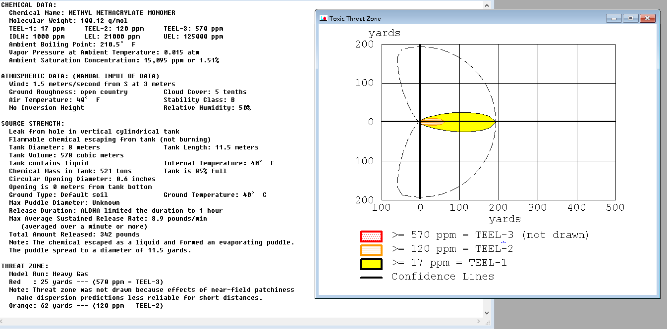
Task: Click the '>= 570 ppm = TEEL-3 (not drawn)' label
Action: 490,235
